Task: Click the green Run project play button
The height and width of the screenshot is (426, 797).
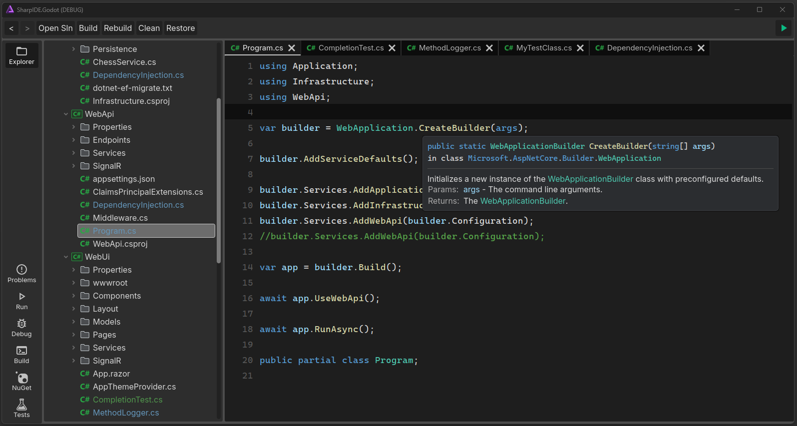Action: (784, 28)
